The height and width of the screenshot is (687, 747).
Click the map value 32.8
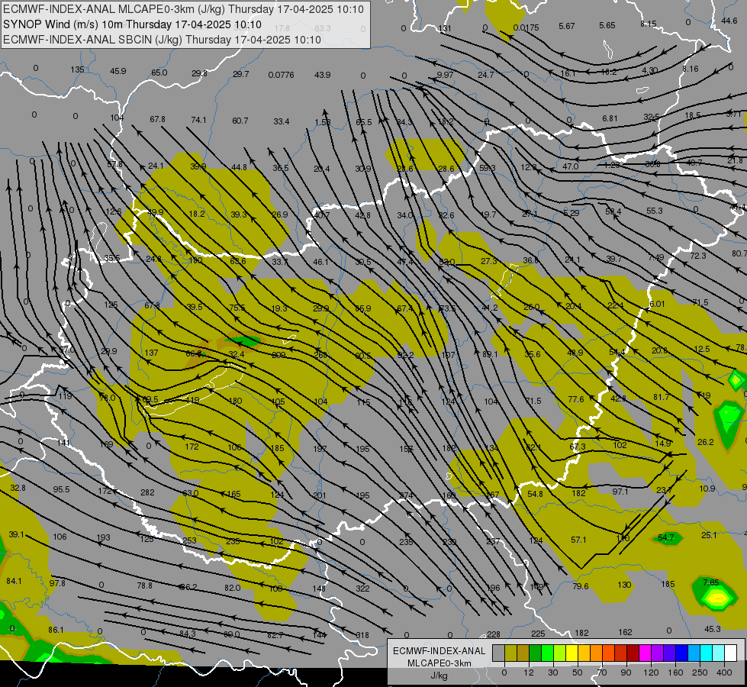click(x=18, y=488)
